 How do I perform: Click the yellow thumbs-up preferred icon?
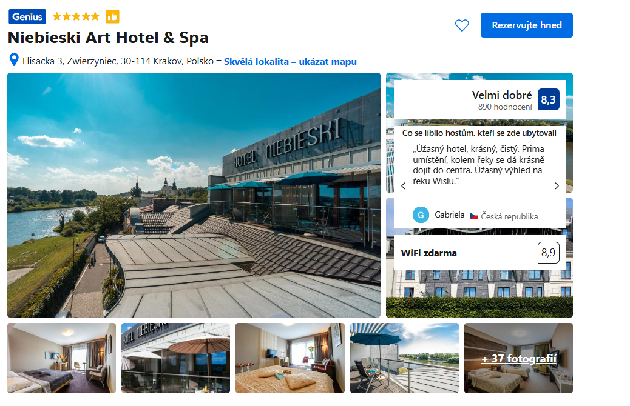[112, 16]
